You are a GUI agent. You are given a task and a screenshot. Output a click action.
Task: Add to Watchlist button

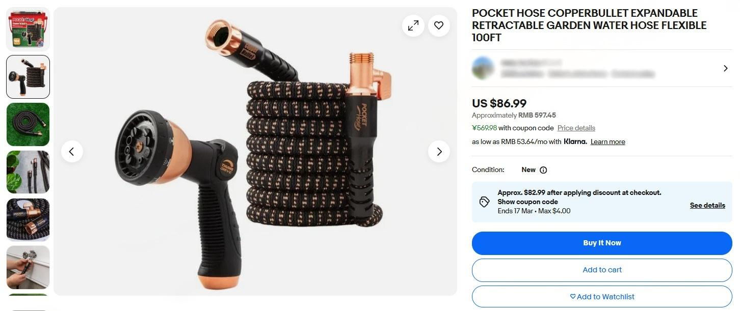point(602,297)
